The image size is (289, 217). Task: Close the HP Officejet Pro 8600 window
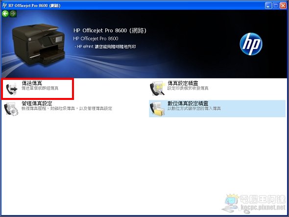pyautogui.click(x=283, y=5)
